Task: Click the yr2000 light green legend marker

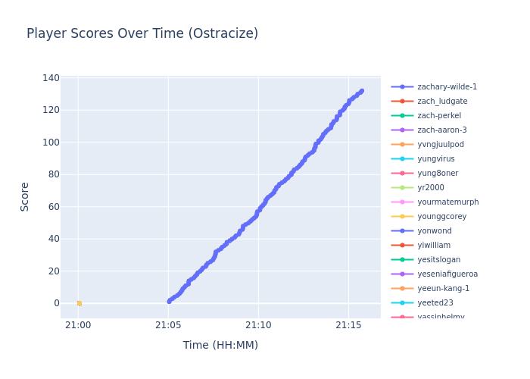Action: click(x=402, y=188)
